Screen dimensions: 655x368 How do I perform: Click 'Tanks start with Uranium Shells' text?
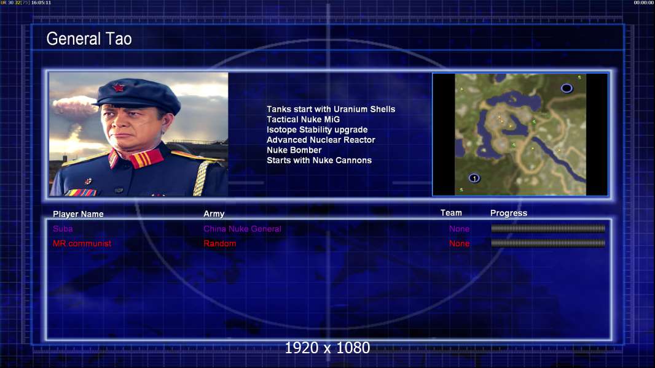coord(331,109)
